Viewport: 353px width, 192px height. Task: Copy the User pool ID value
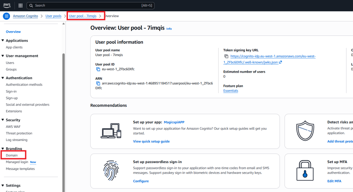(98, 69)
